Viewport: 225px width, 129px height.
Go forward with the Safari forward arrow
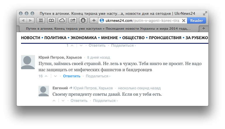coord(30,20)
